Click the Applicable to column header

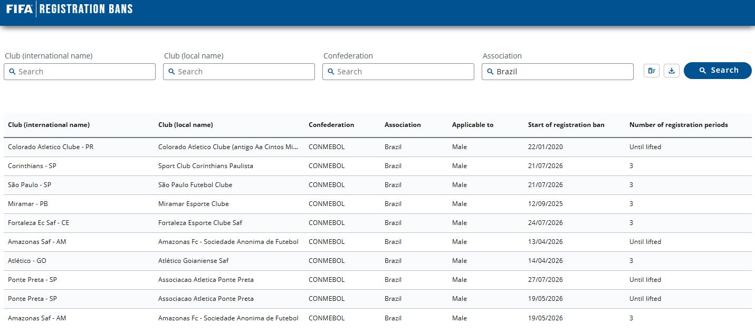pos(473,125)
